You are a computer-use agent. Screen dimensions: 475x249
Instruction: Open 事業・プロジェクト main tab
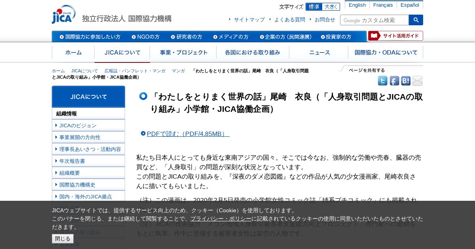(x=183, y=53)
